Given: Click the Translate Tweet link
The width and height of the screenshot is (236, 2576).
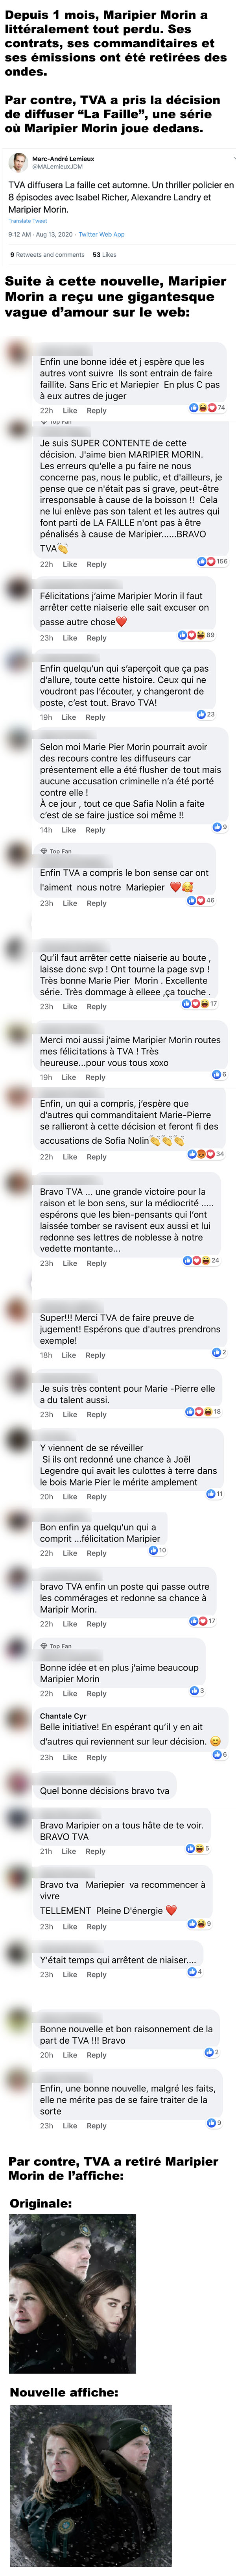Looking at the screenshot, I should (x=28, y=221).
